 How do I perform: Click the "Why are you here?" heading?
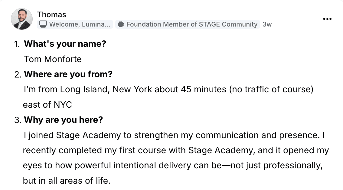64,120
